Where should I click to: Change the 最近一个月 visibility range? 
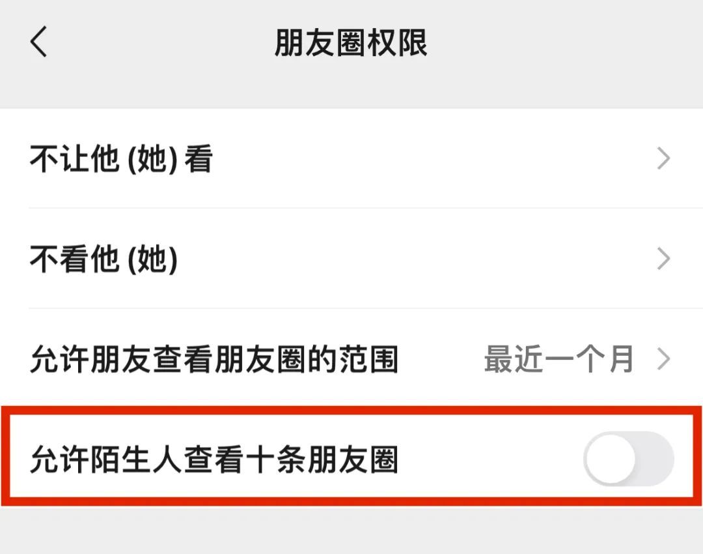[558, 358]
